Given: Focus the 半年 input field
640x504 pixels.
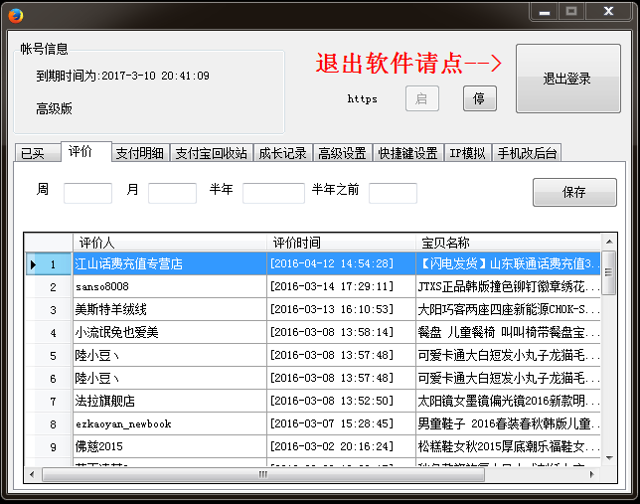Looking at the screenshot, I should coord(272,193).
